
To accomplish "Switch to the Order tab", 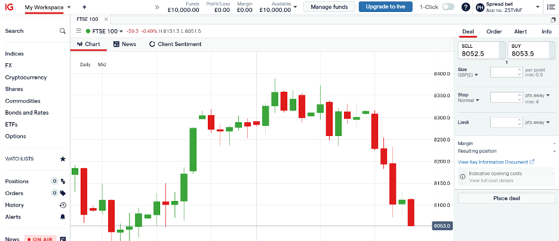I will pos(494,32).
